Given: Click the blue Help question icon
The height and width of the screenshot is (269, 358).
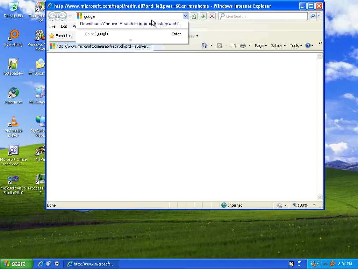Looking at the screenshot, I should (x=308, y=46).
